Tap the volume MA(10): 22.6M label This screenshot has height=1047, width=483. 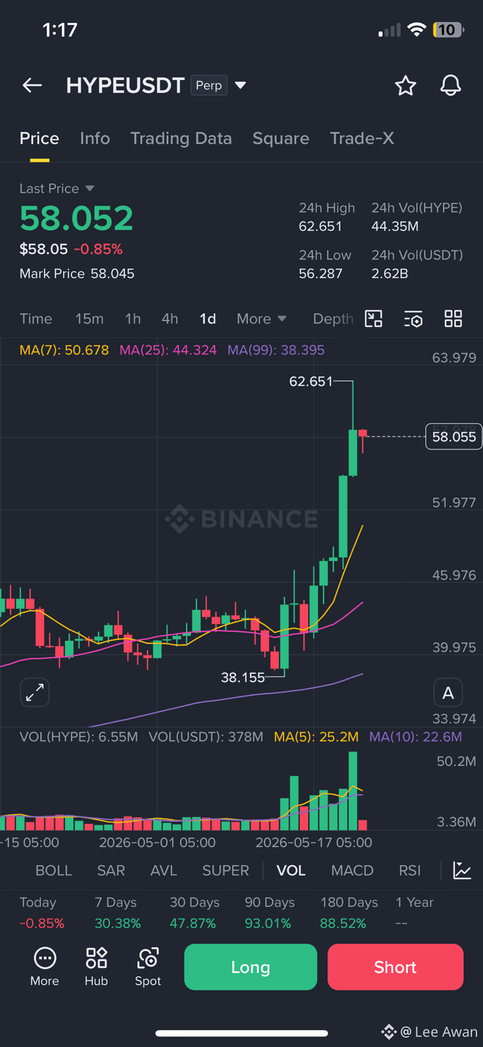[x=415, y=736]
